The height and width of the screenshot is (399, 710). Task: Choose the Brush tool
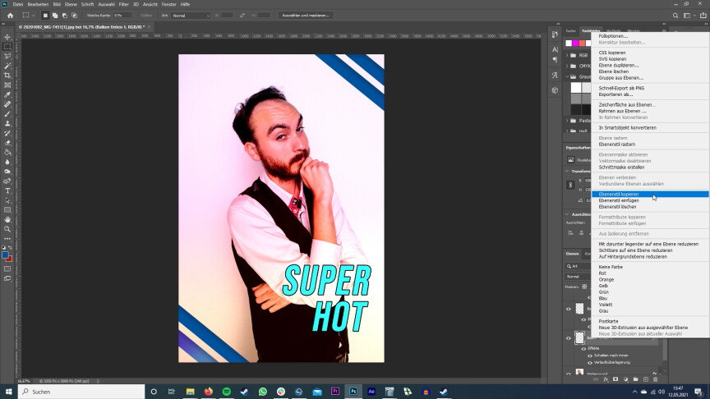(7, 114)
